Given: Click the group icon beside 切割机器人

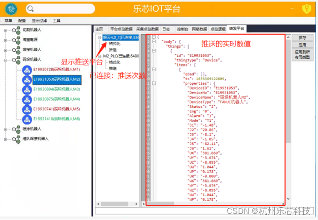Looking at the screenshot, I should coord(16,30).
